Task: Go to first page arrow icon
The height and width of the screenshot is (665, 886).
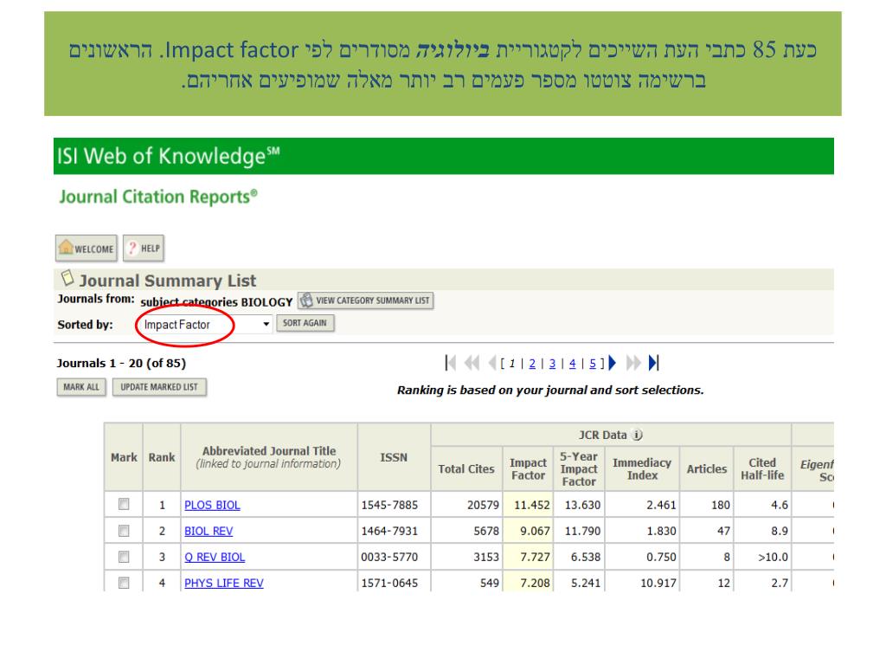Action: click(x=450, y=363)
